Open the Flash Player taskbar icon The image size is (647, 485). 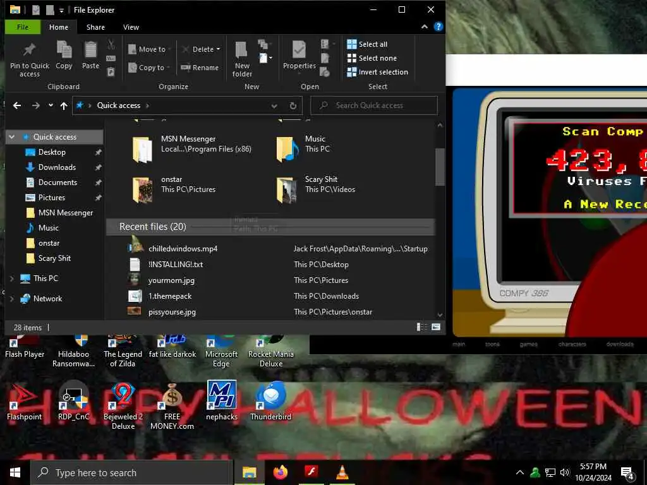[x=311, y=472]
